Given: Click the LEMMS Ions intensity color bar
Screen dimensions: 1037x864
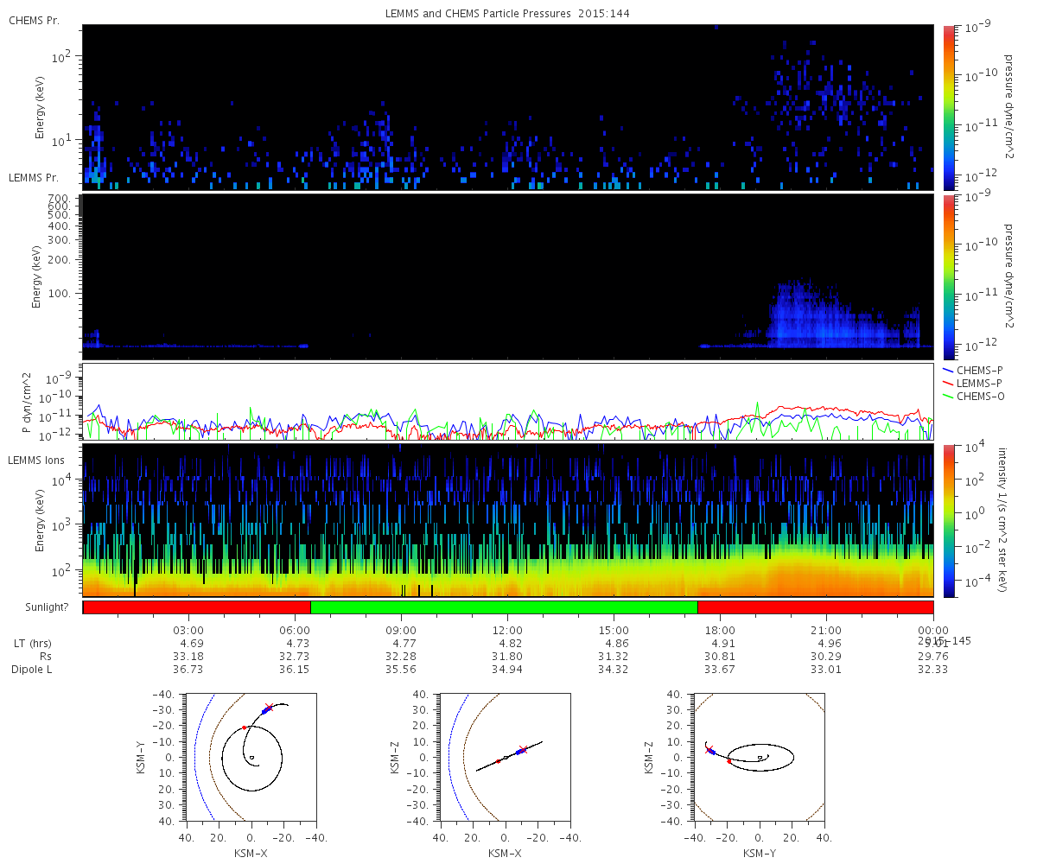Looking at the screenshot, I should click(948, 520).
